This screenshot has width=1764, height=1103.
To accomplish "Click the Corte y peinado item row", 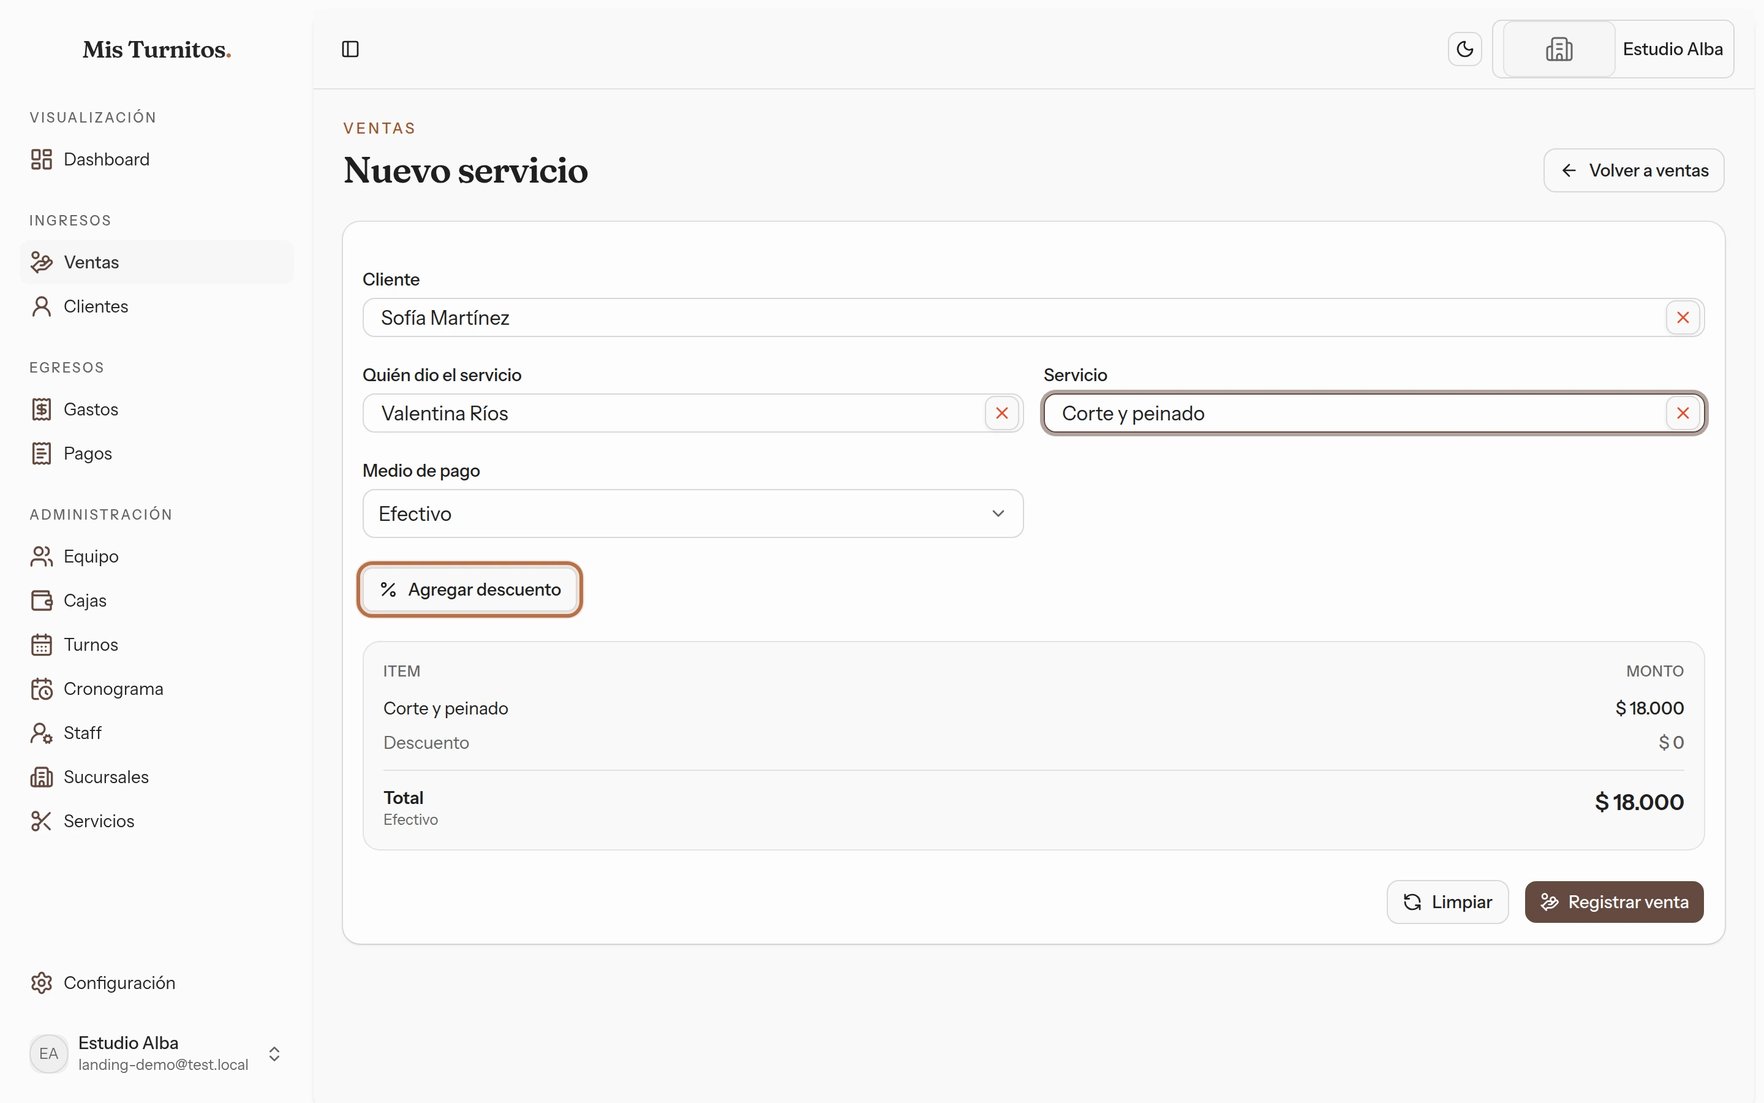I will coord(1033,708).
